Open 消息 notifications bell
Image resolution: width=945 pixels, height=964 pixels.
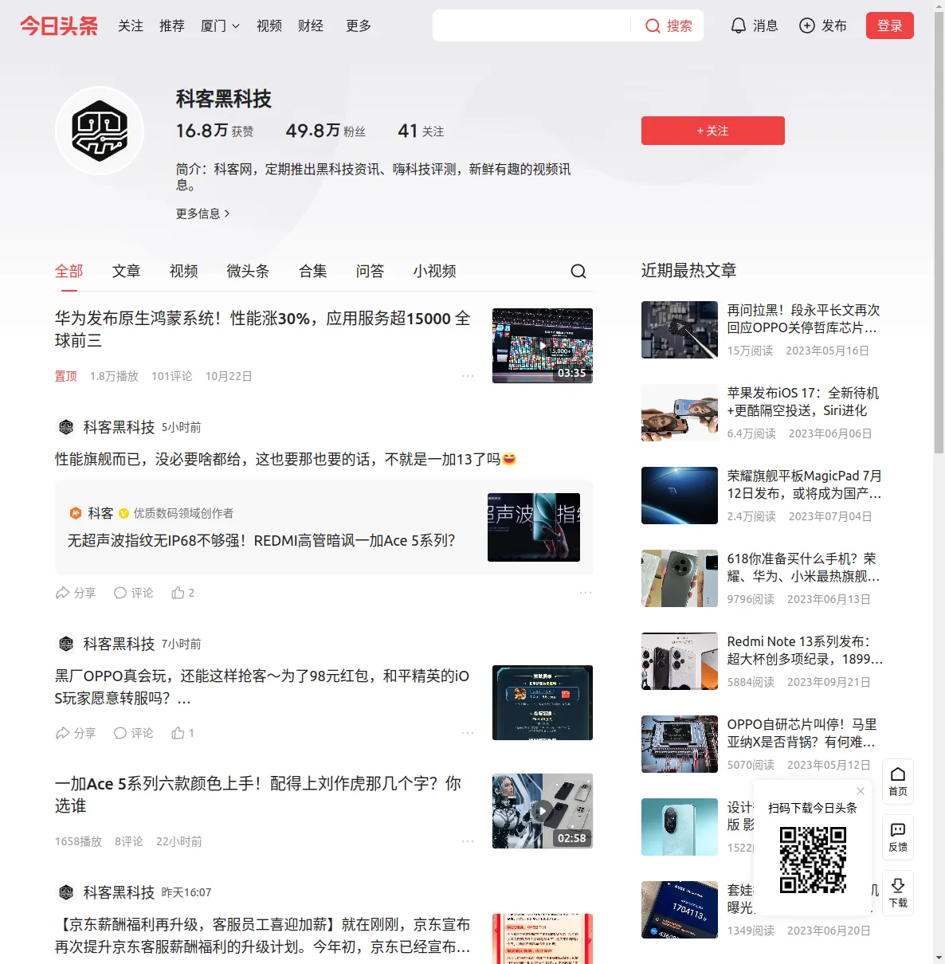[754, 26]
